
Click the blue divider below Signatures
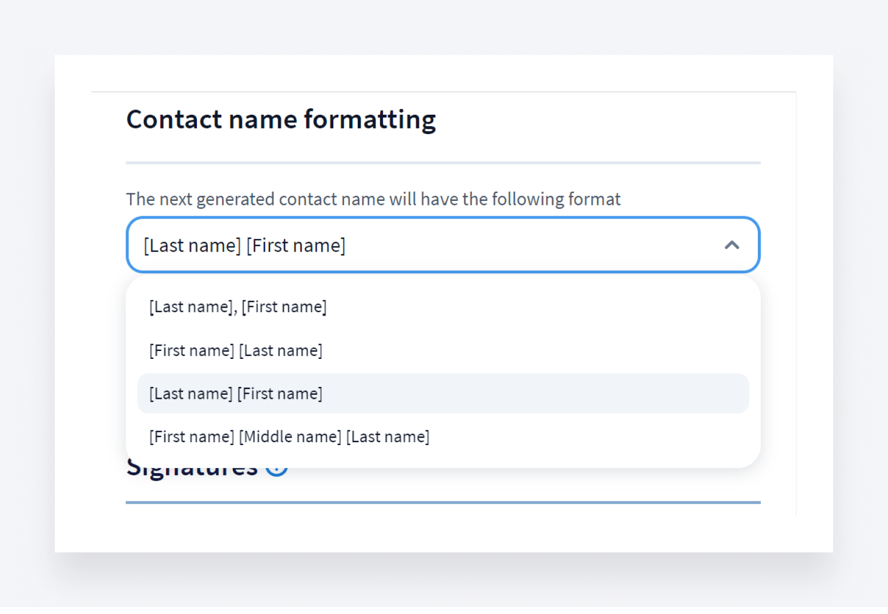point(443,503)
